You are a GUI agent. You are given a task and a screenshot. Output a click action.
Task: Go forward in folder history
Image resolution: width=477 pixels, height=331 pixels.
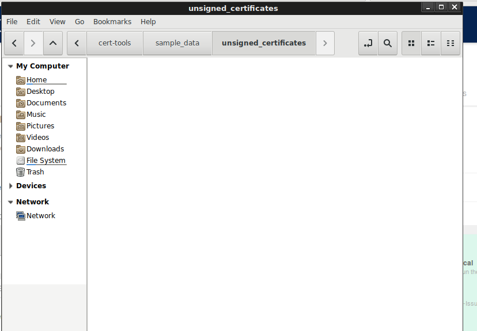[33, 43]
